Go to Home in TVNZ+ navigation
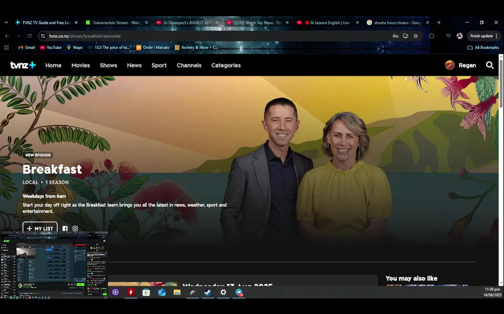Viewport: 504px width, 314px height. (x=53, y=65)
